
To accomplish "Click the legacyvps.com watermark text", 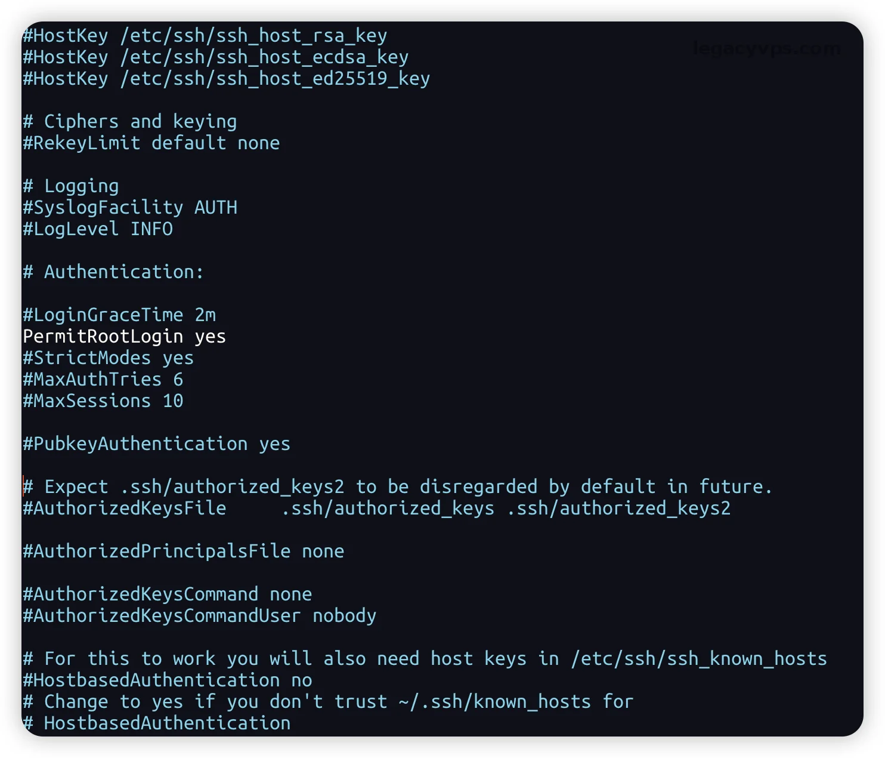I will 767,49.
